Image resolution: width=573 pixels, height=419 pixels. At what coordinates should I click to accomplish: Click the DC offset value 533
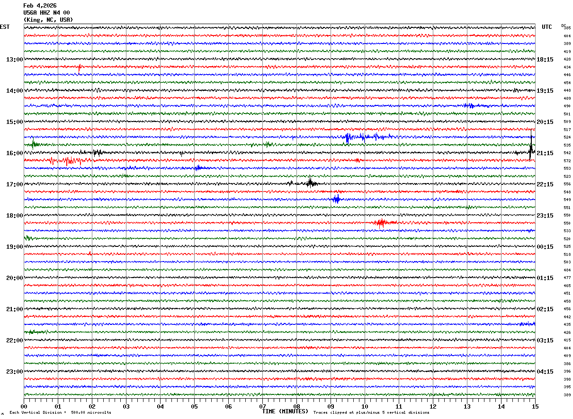[x=567, y=231]
